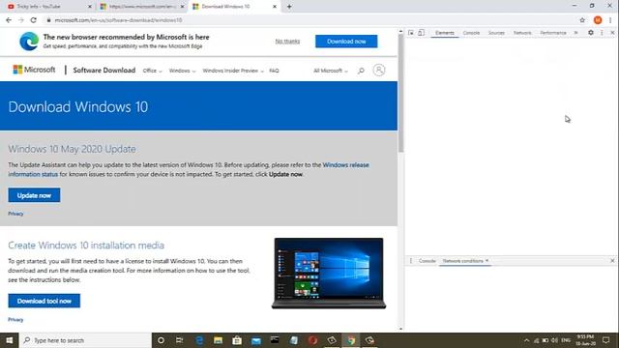Open Microsoft Store from taskbar

coord(237,340)
